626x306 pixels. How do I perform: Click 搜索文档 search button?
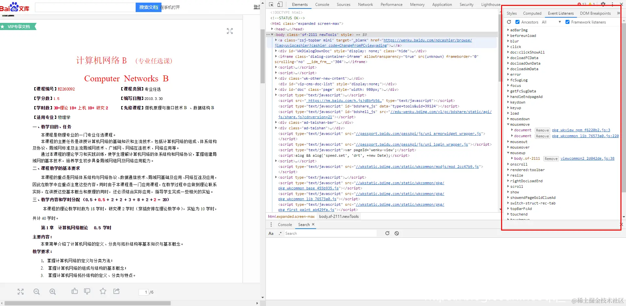point(148,7)
